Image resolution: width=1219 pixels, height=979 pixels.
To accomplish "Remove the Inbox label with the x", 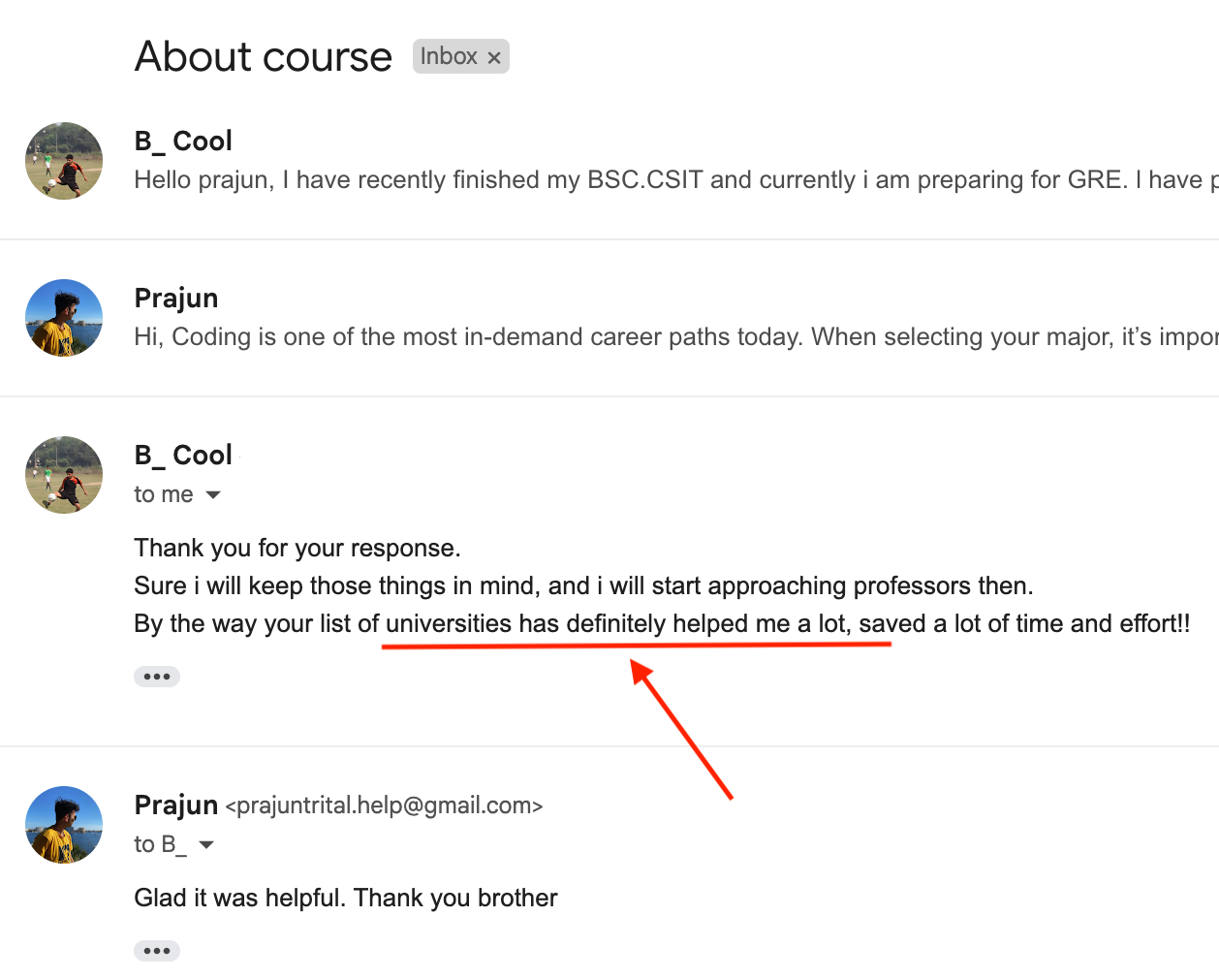I will (494, 57).
